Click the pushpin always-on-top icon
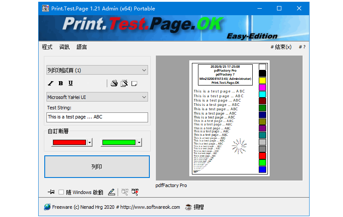This screenshot has width=343, height=217. coord(51,192)
